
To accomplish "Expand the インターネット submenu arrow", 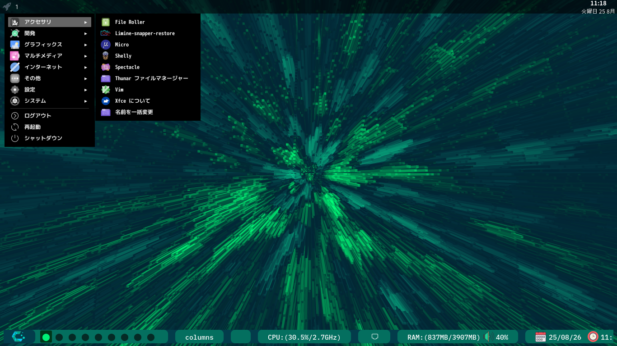I will [x=85, y=67].
